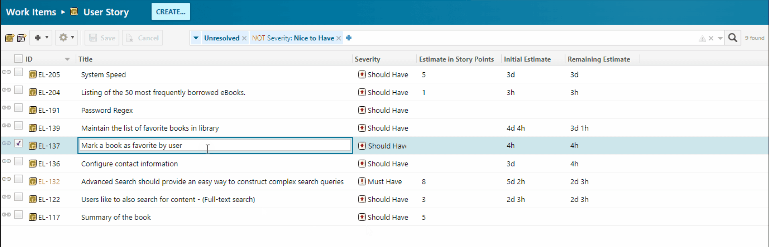Click the link icon beside EL-205
The height and width of the screenshot is (247, 769).
point(6,72)
